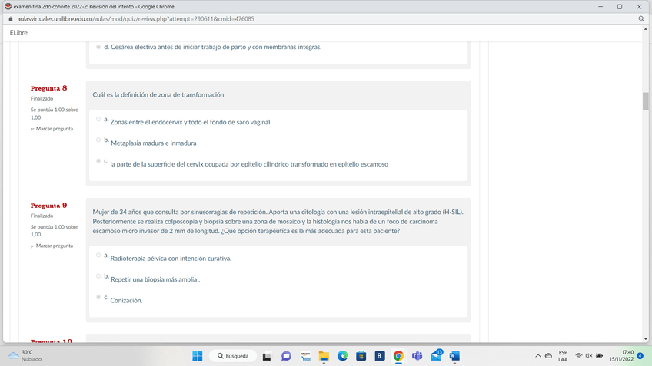Click the Chrome window title favicon
The width and height of the screenshot is (652, 366).
point(8,7)
